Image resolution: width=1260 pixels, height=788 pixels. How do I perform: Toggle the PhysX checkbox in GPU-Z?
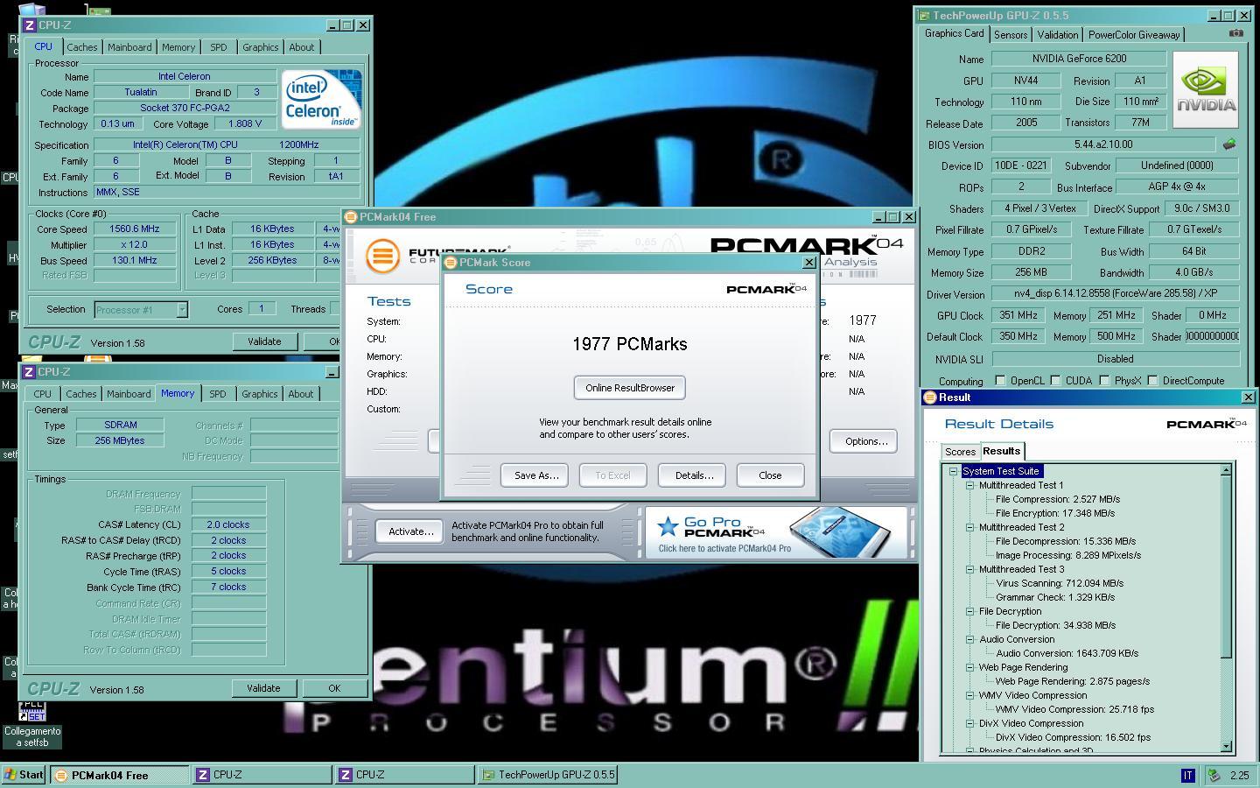click(1104, 381)
